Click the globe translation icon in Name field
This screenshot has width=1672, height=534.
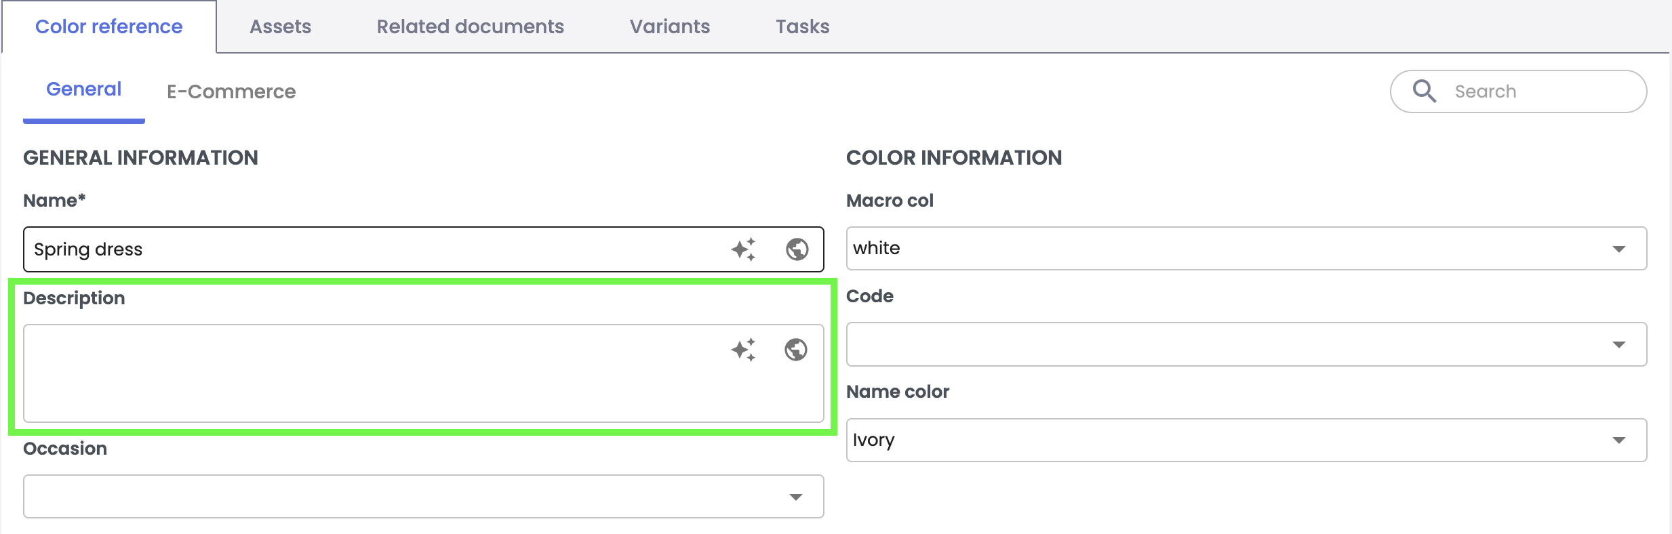tap(797, 249)
